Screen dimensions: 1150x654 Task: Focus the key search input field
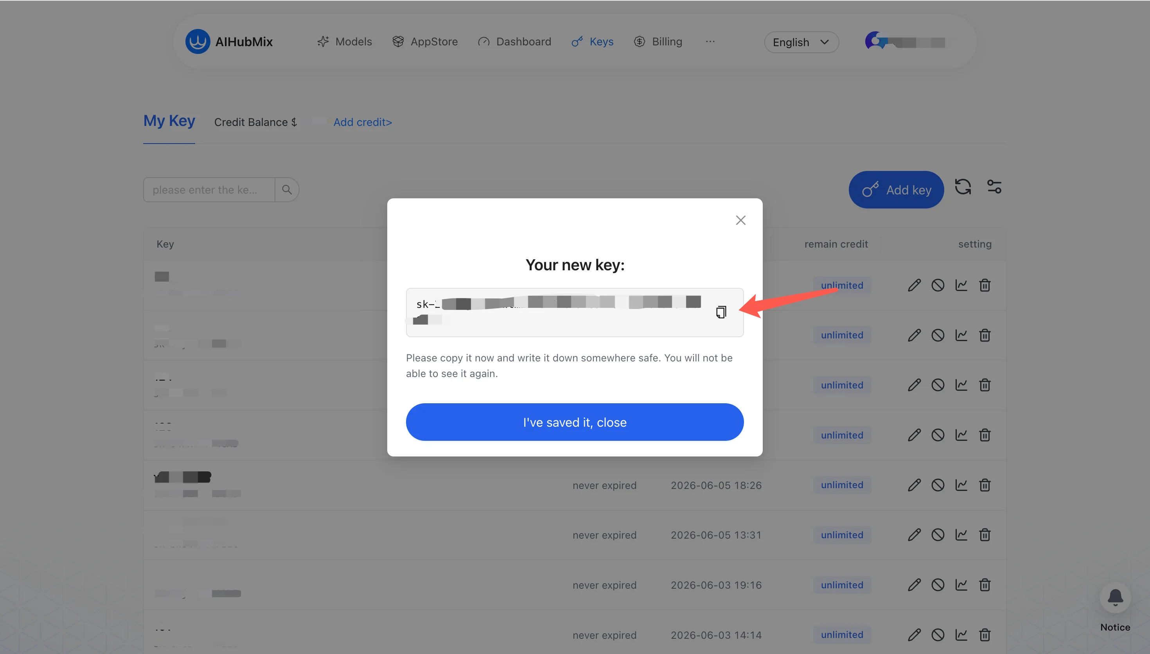tap(209, 190)
